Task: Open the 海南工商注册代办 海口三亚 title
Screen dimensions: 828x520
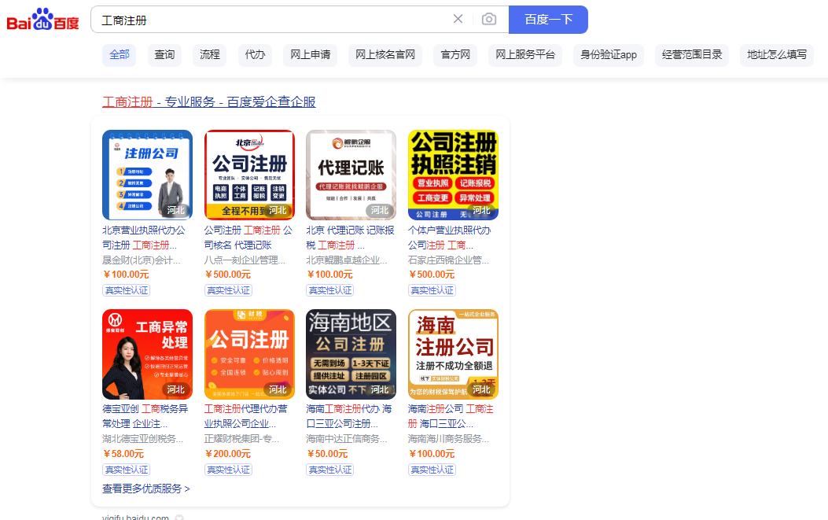Action: point(349,416)
